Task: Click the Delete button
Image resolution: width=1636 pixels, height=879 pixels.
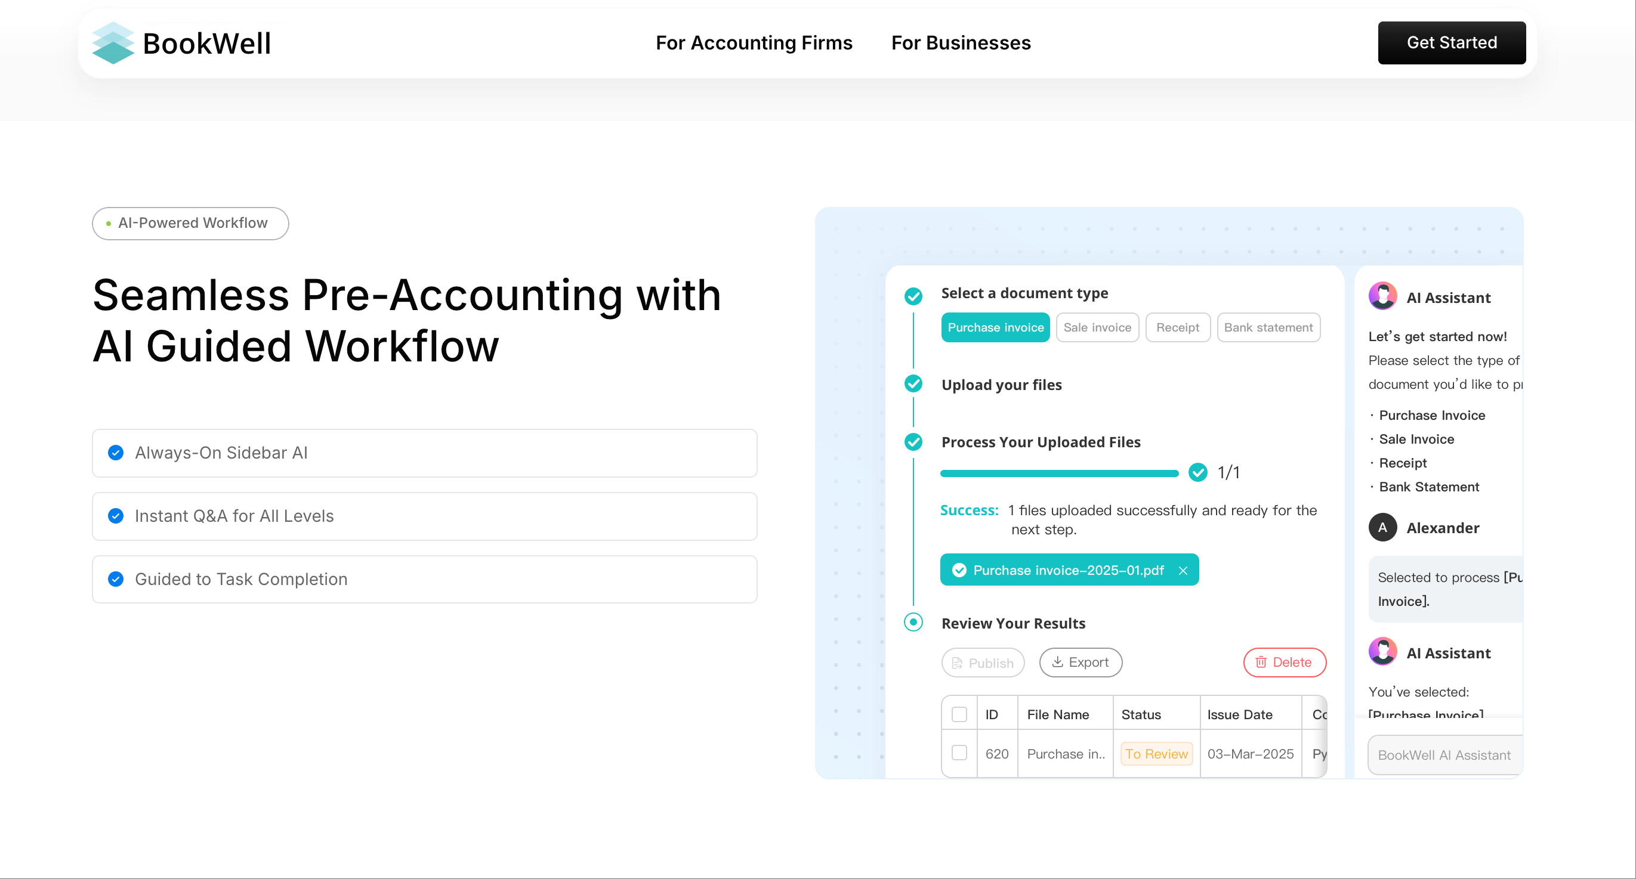Action: coord(1284,663)
